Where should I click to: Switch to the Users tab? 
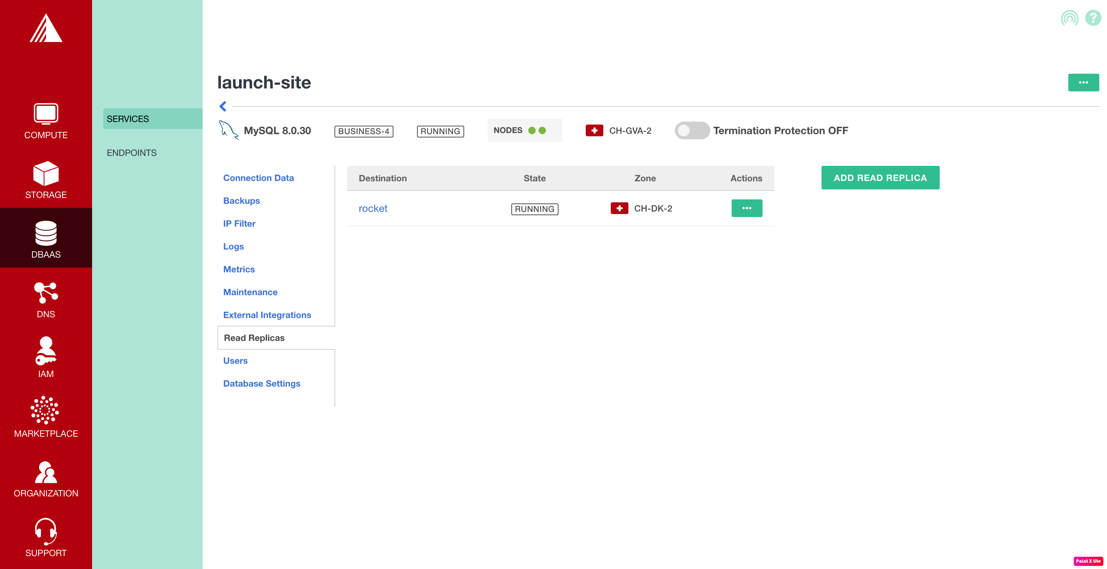tap(235, 360)
